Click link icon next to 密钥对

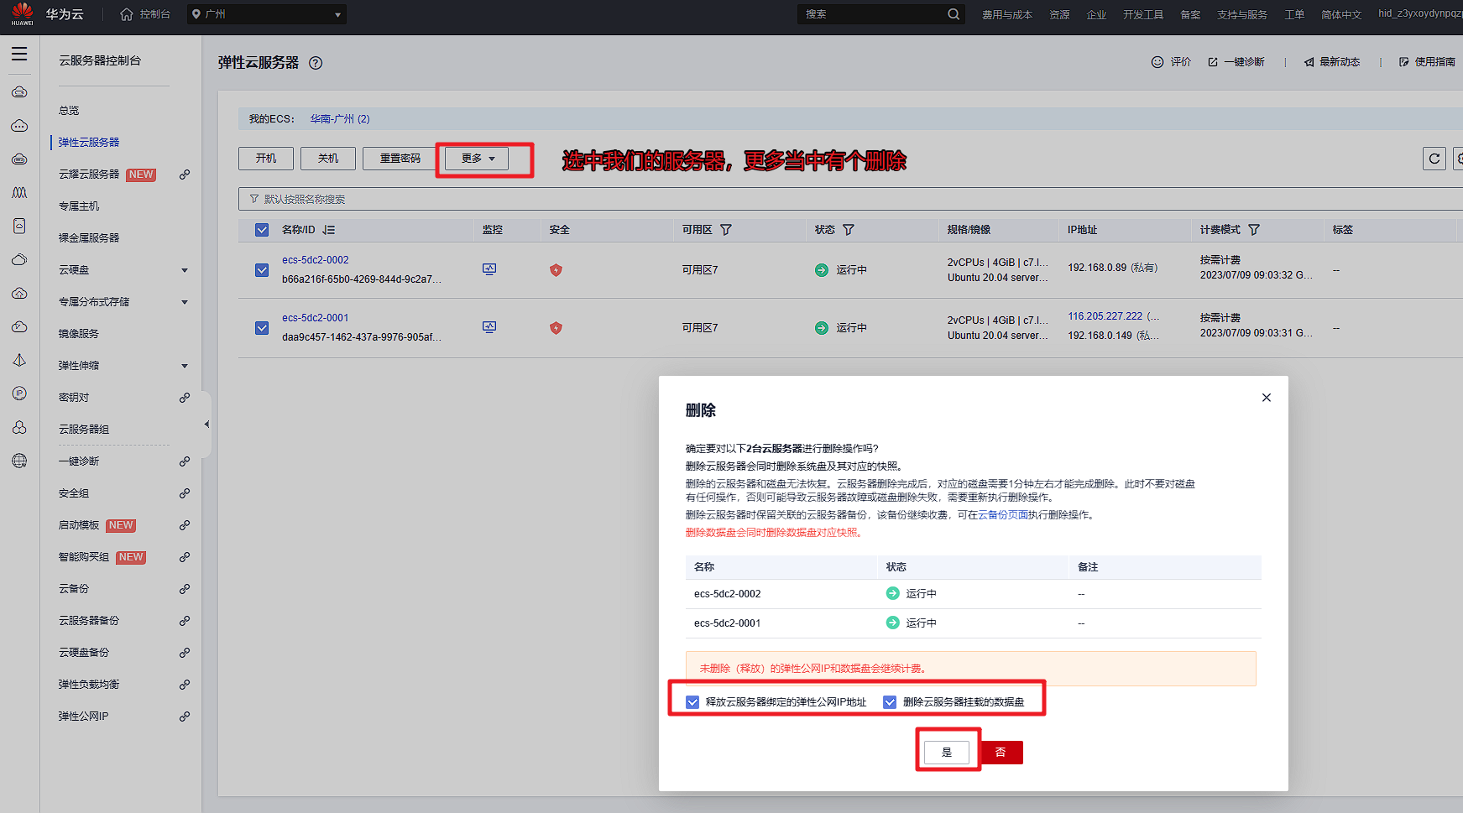[185, 398]
